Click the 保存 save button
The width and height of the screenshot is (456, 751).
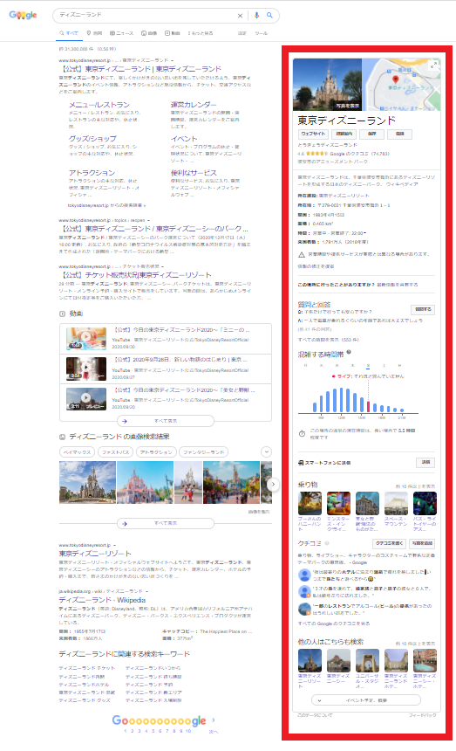pos(372,134)
